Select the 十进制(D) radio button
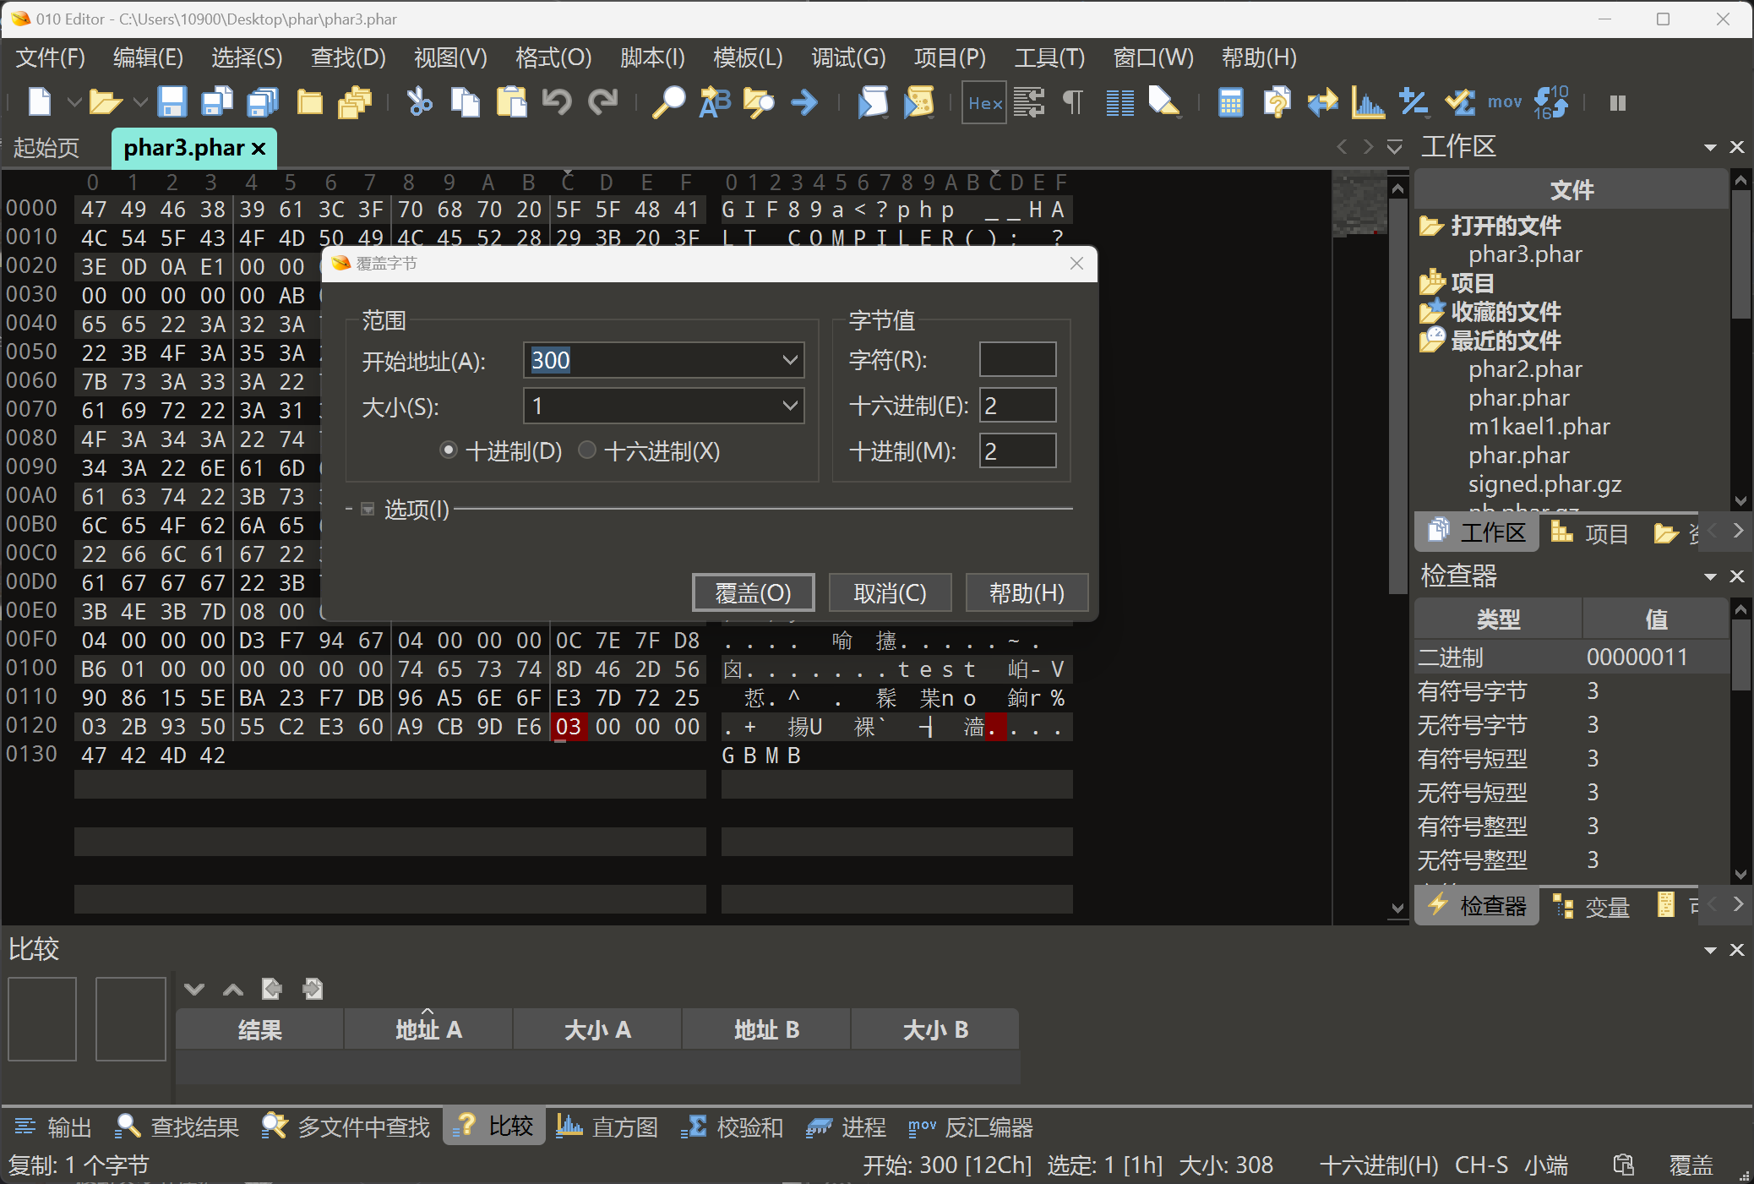This screenshot has width=1754, height=1184. [449, 451]
